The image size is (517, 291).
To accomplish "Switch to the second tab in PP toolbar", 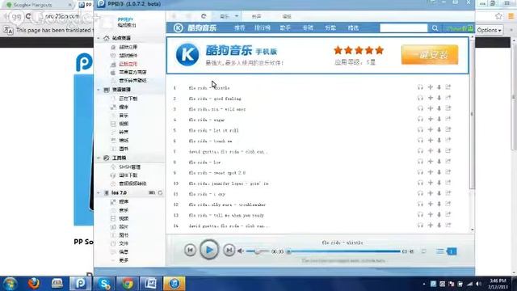I will 256,16.
